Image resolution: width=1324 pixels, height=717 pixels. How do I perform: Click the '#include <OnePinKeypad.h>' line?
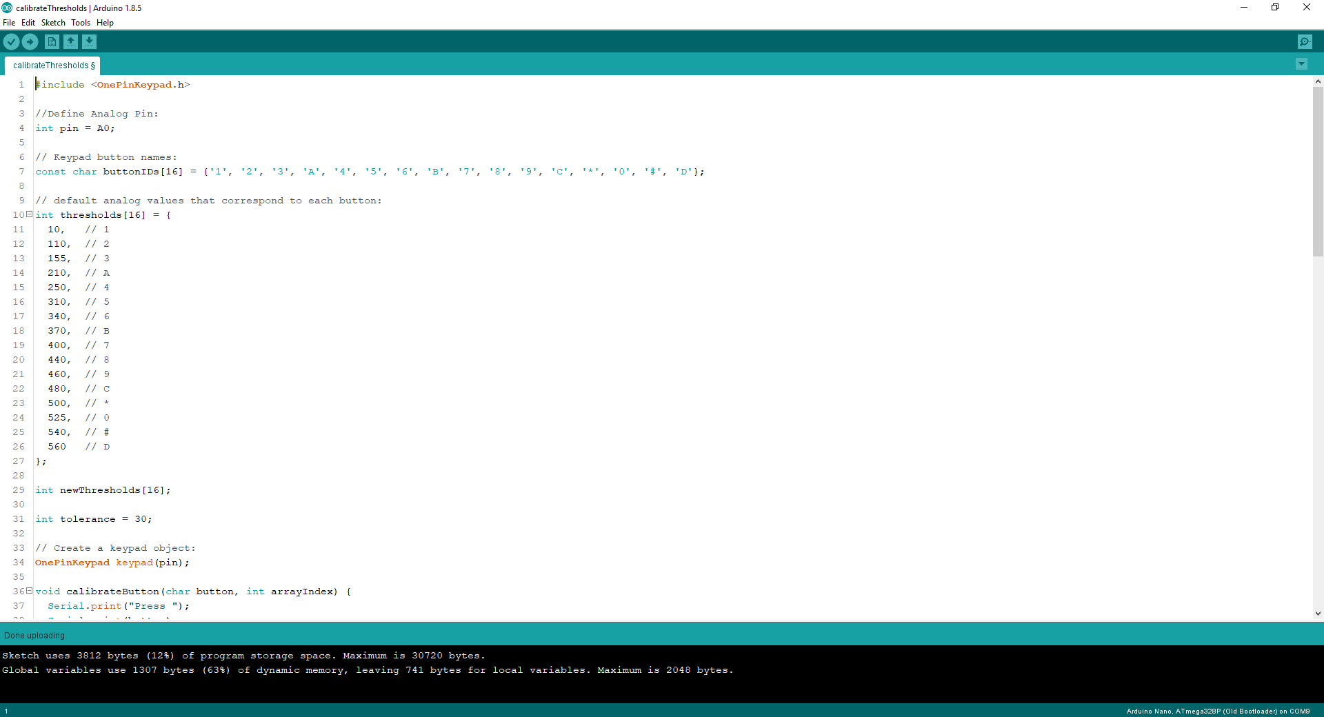tap(113, 85)
